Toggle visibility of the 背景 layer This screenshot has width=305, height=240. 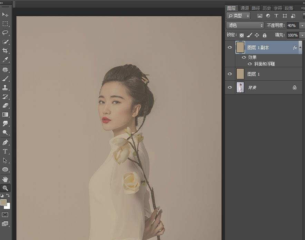[x=230, y=87]
